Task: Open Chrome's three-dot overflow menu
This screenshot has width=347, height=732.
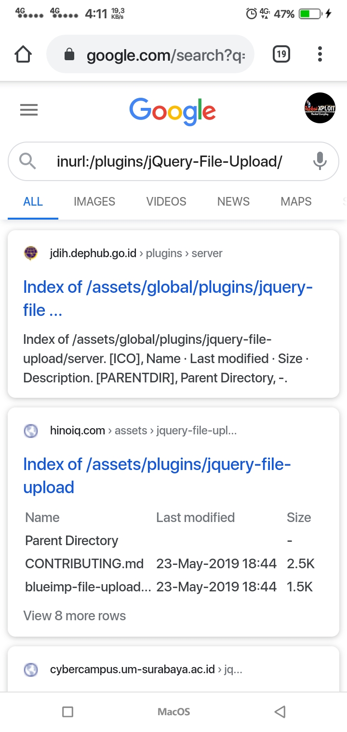Action: (320, 54)
